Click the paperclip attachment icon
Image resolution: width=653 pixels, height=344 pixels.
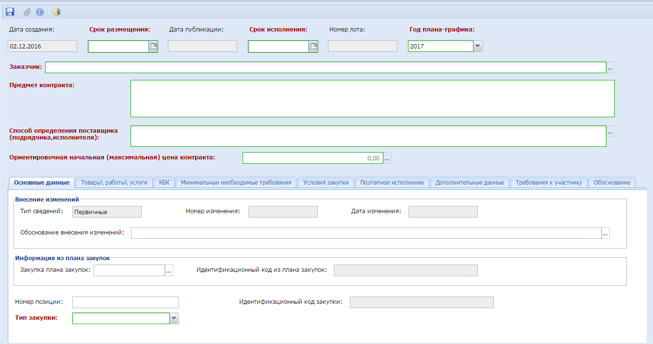click(27, 12)
